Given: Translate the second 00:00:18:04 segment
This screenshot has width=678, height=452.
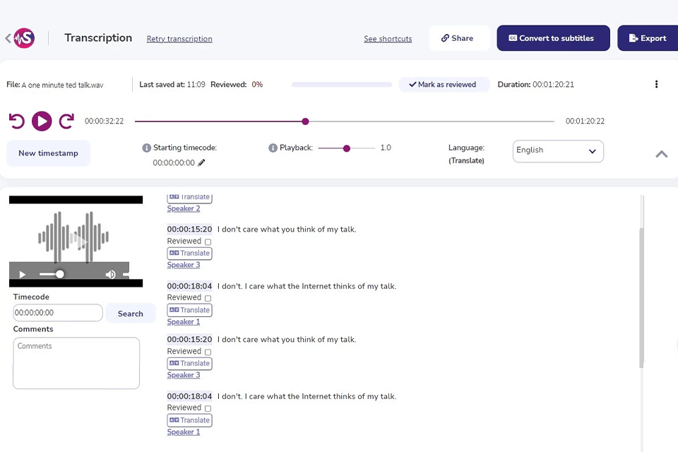Looking at the screenshot, I should pyautogui.click(x=189, y=420).
